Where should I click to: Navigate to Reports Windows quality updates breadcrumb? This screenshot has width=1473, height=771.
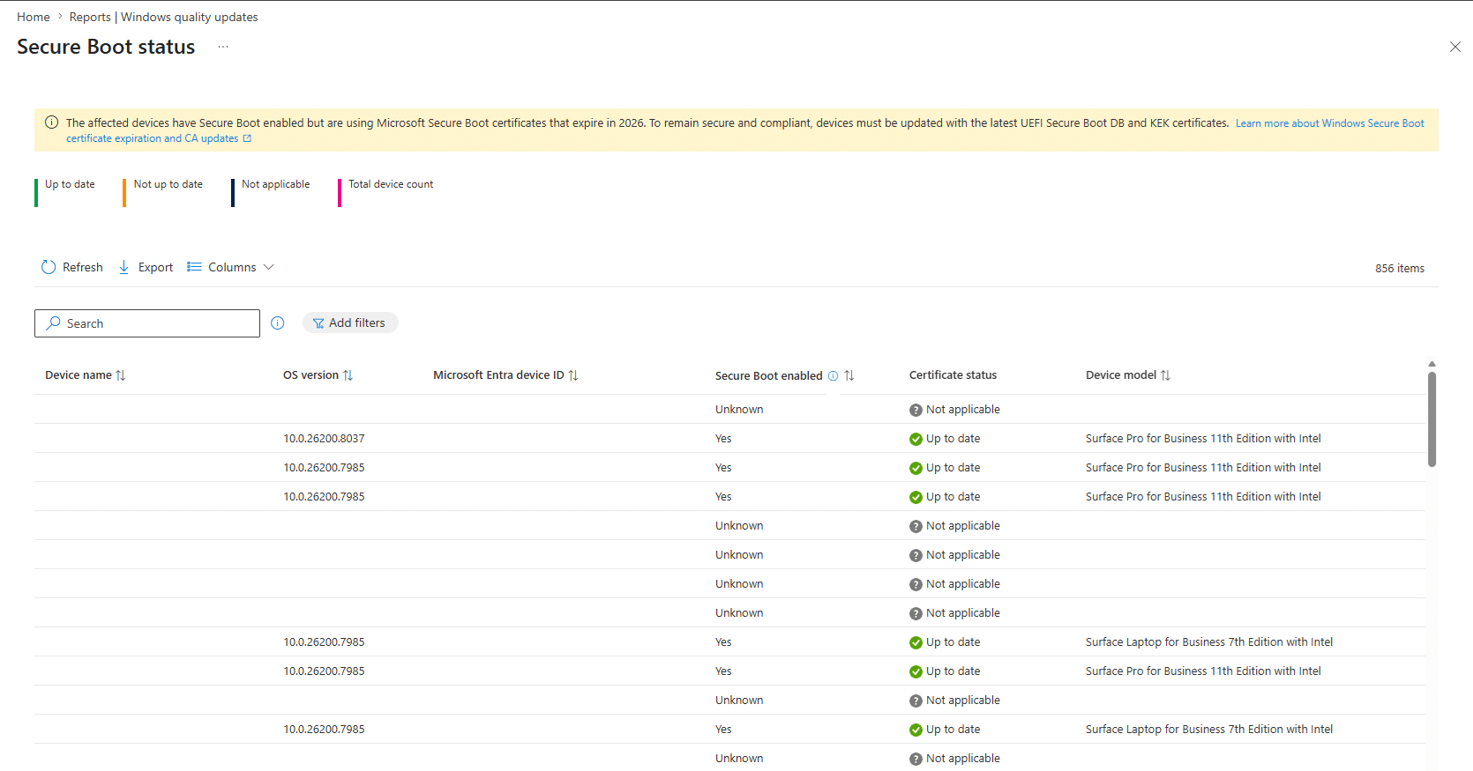[164, 17]
